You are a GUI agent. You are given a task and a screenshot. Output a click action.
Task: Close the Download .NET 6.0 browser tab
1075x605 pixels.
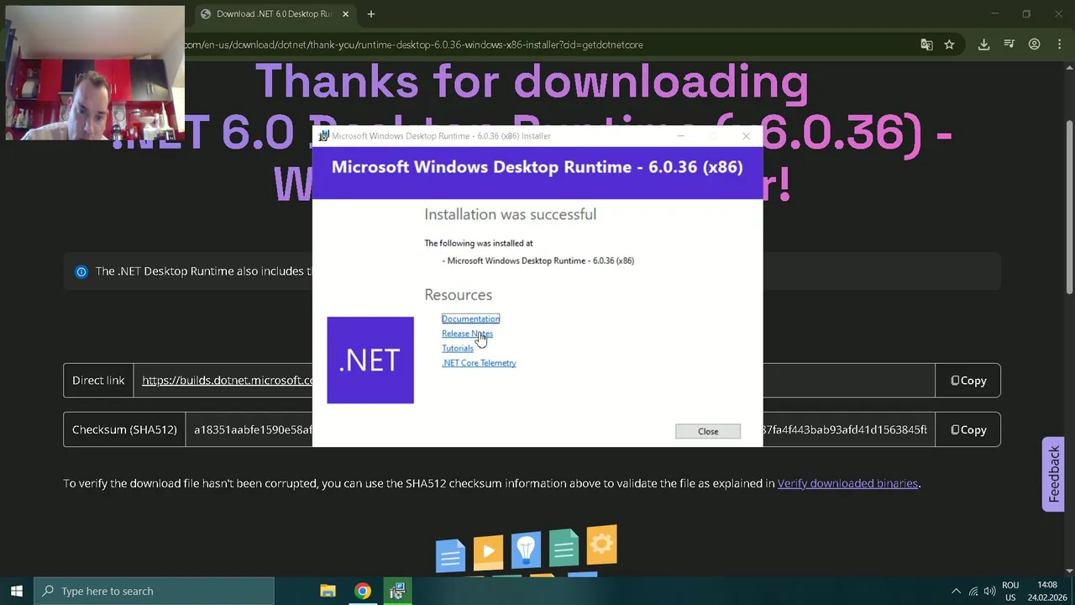(x=345, y=13)
